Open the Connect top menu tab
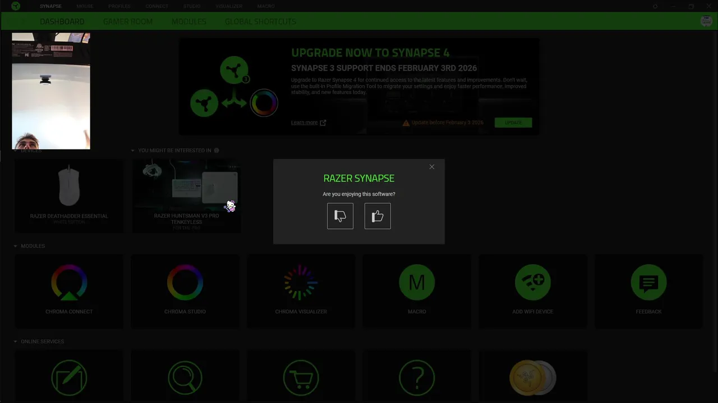 point(157,6)
